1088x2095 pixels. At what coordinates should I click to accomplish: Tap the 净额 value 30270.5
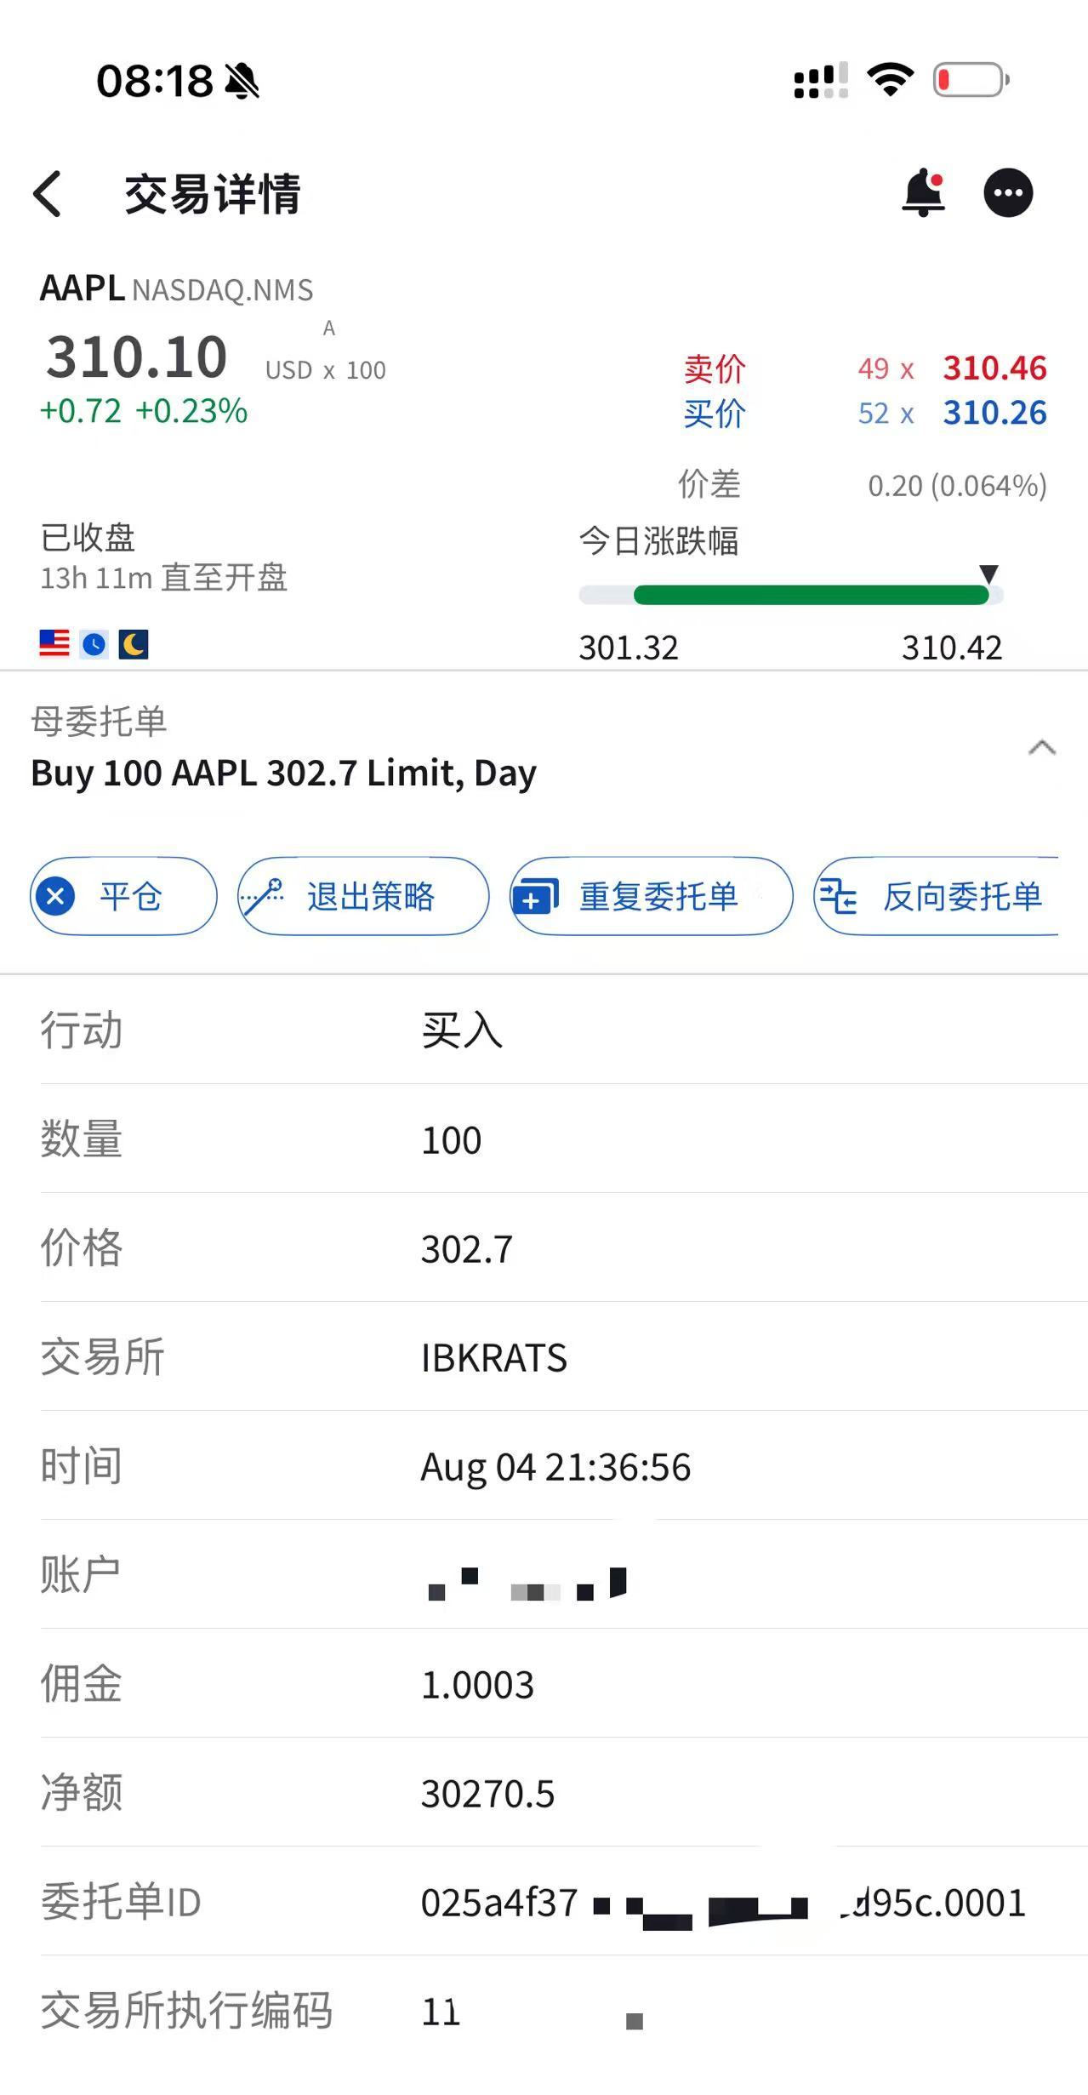point(487,1794)
